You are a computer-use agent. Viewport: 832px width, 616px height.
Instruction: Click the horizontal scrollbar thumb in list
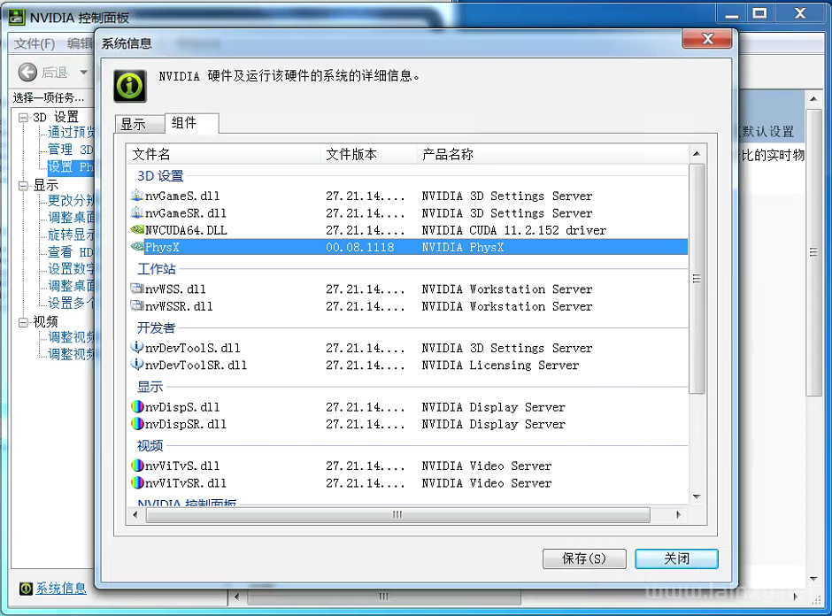397,514
